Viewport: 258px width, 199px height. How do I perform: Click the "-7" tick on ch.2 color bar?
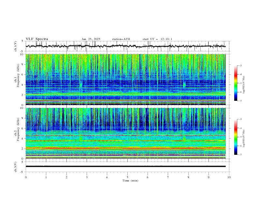pyautogui.click(x=240, y=154)
